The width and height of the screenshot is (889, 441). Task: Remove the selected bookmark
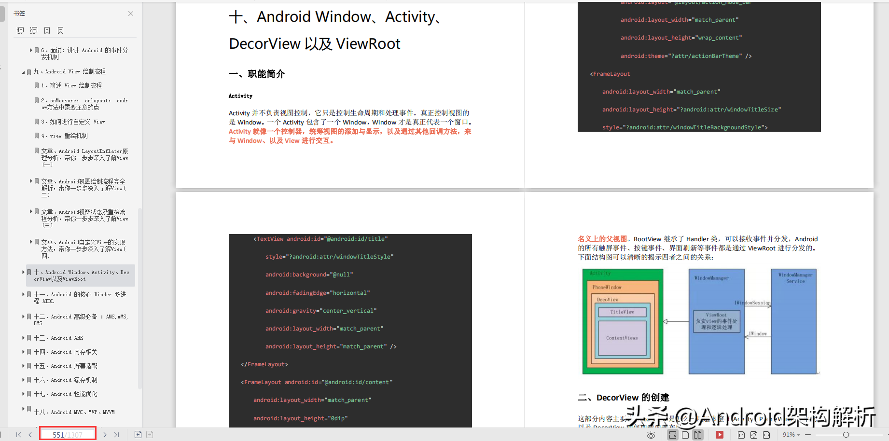coord(60,30)
